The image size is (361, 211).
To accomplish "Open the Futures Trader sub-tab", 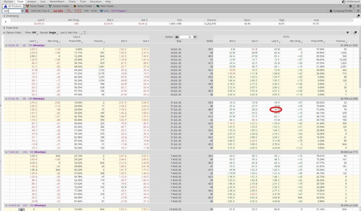I will 59,6.
